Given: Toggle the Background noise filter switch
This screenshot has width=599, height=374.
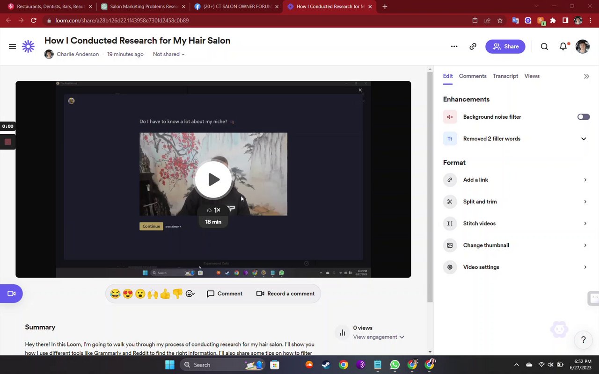Looking at the screenshot, I should [584, 117].
